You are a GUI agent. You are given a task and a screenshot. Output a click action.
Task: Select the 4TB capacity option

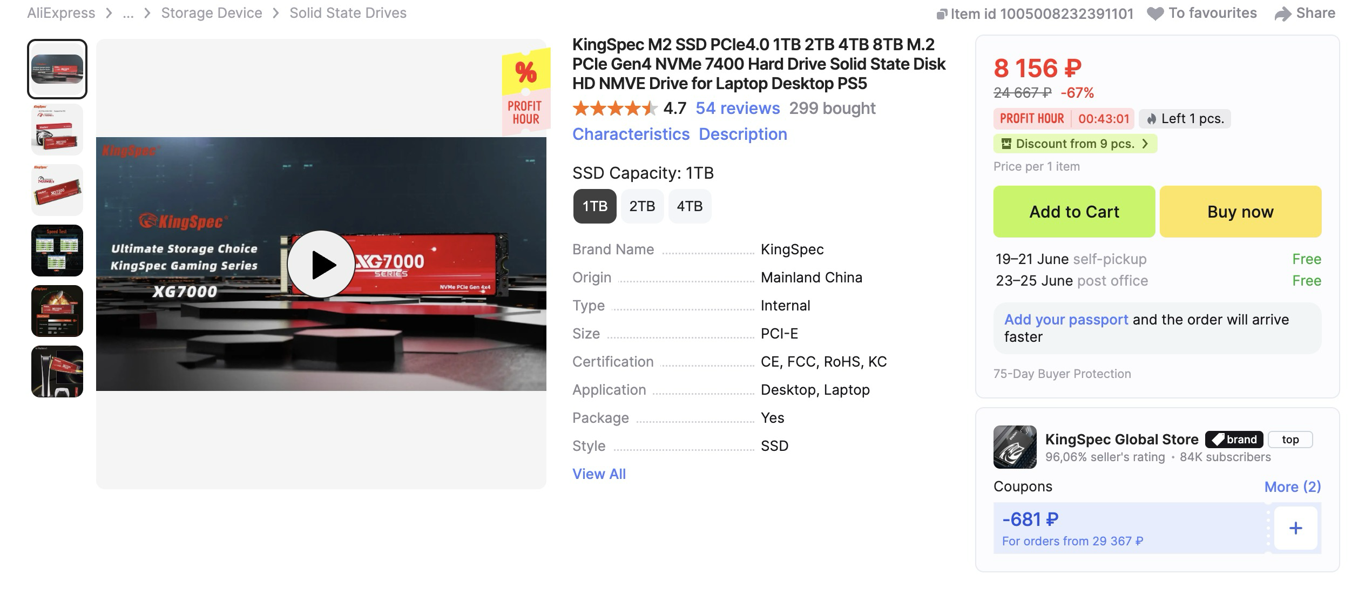coord(690,206)
